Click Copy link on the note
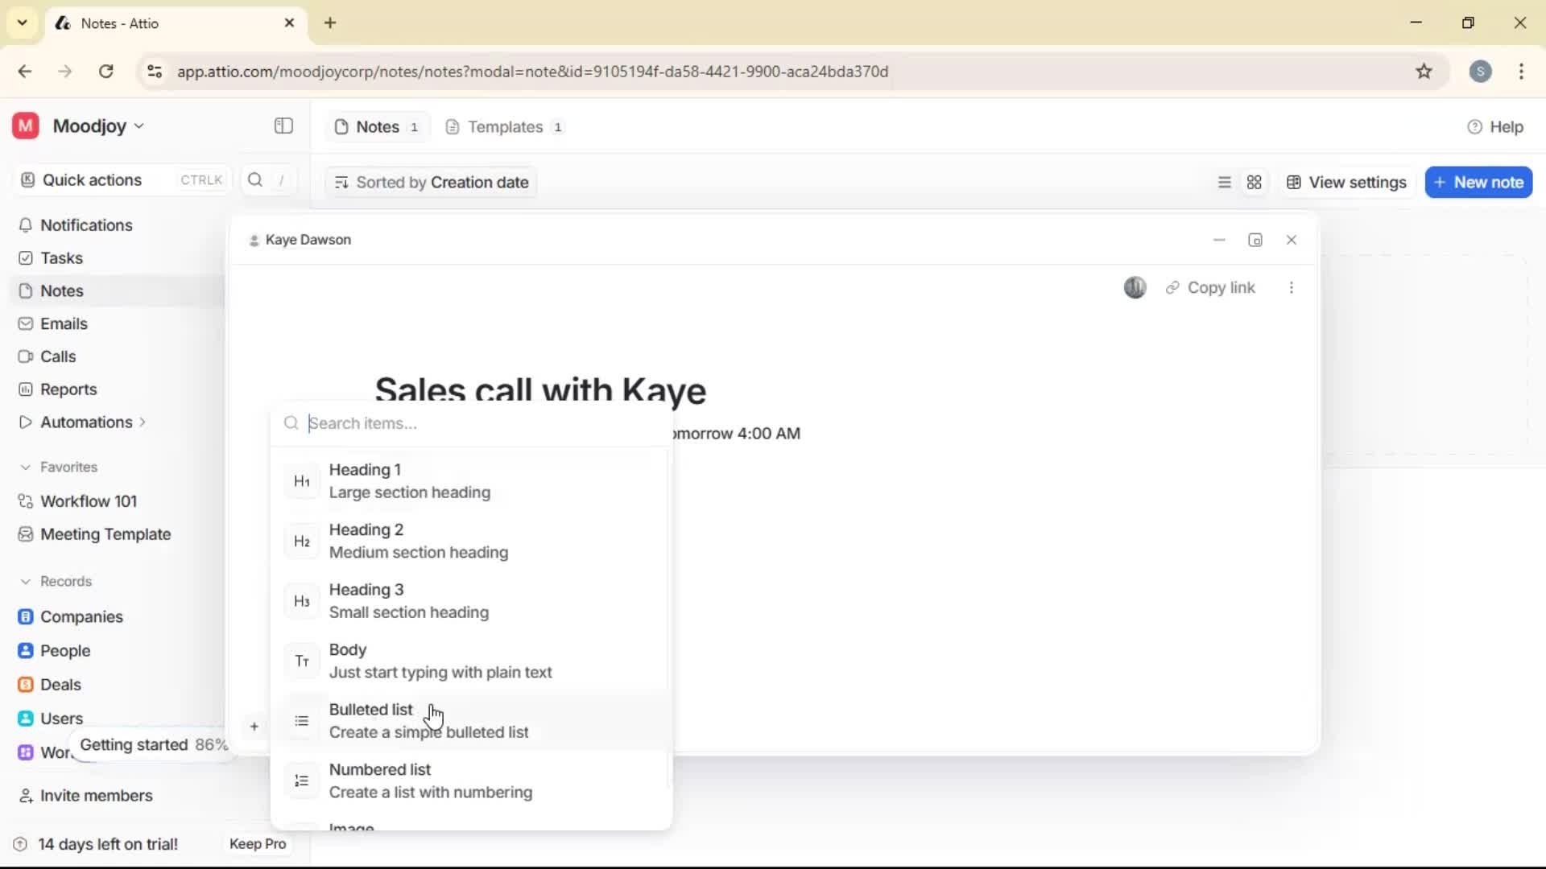 [1211, 287]
